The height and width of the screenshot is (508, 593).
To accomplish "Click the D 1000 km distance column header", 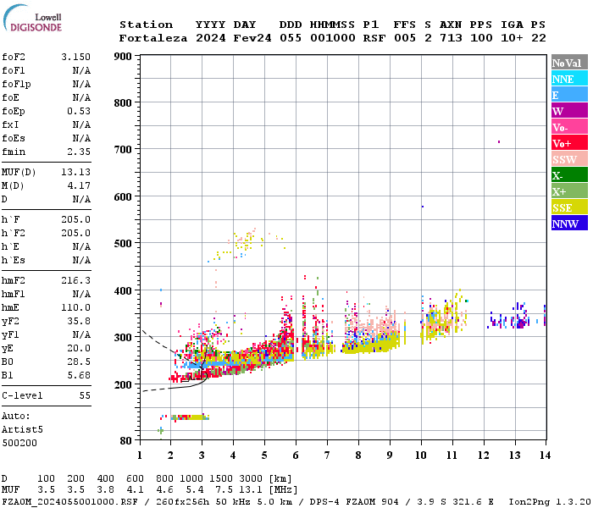I will (191, 479).
